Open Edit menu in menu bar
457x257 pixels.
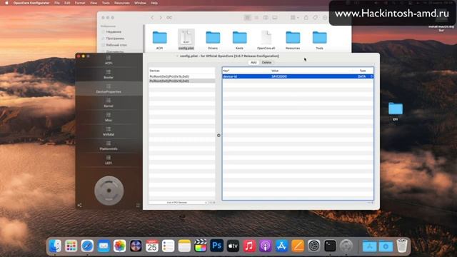[x=67, y=3]
